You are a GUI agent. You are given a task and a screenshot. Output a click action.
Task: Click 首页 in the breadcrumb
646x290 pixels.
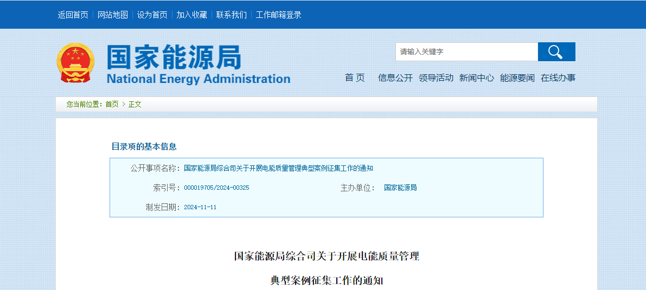112,104
